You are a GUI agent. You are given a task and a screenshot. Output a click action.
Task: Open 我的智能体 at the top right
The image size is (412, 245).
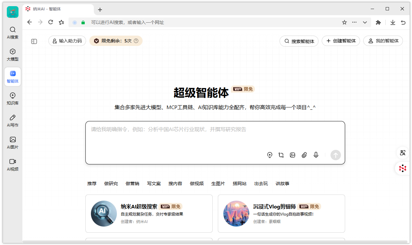tap(383, 41)
